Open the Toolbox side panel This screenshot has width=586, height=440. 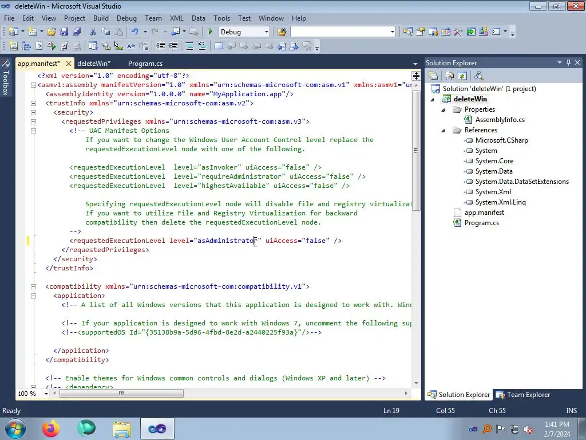[x=6, y=77]
